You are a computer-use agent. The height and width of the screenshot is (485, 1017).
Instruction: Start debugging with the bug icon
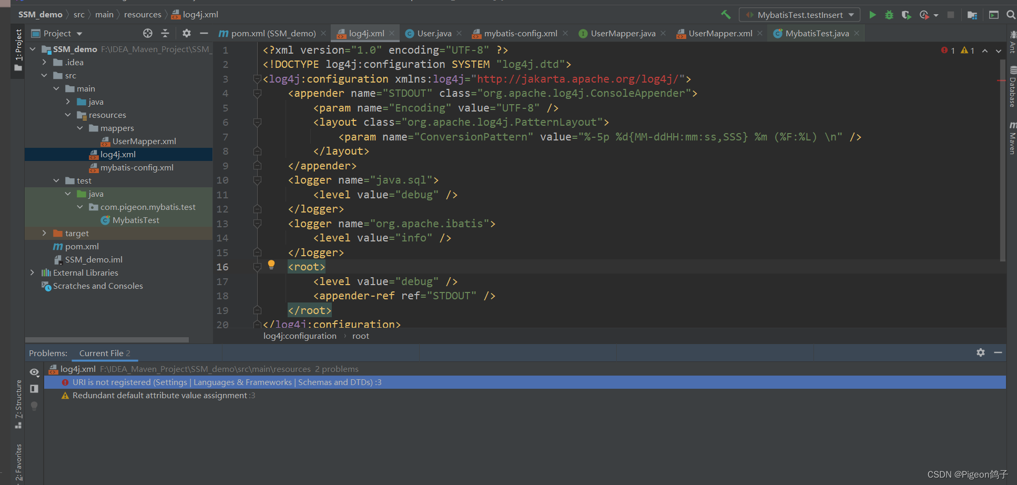pos(889,15)
